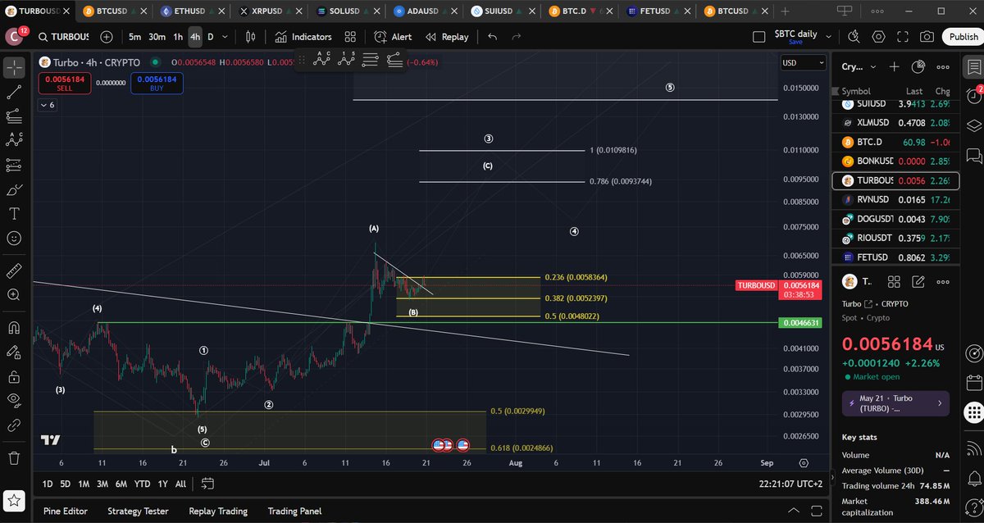Open the Indicators dialog
The width and height of the screenshot is (984, 523).
coord(303,37)
